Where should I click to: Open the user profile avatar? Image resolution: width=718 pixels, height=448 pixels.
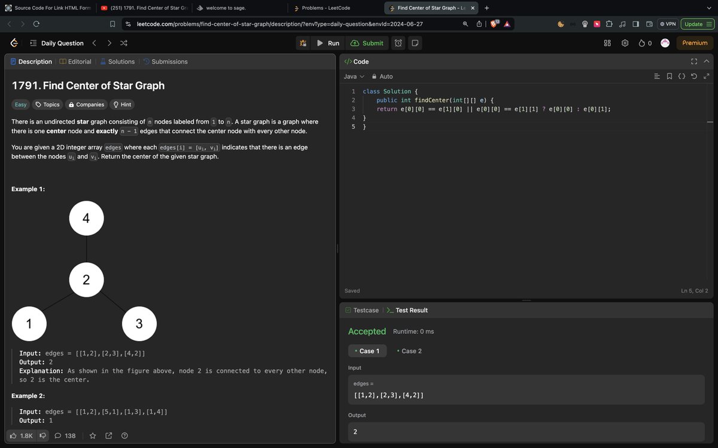pyautogui.click(x=665, y=43)
